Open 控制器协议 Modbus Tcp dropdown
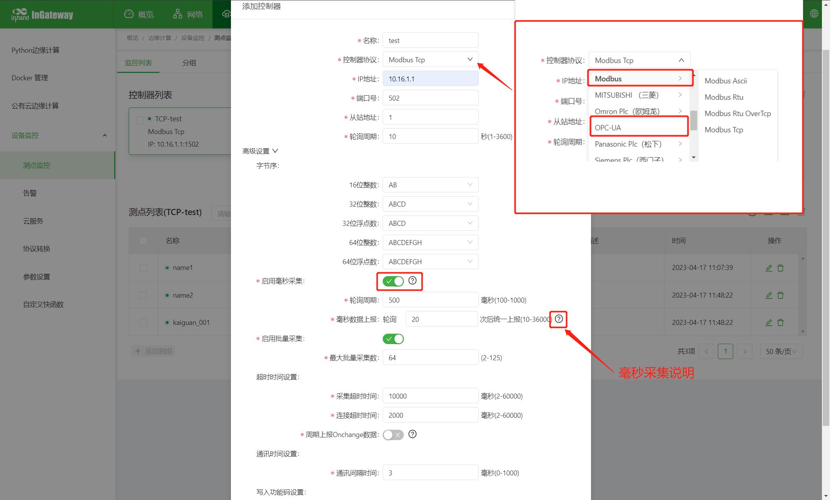 tap(430, 60)
